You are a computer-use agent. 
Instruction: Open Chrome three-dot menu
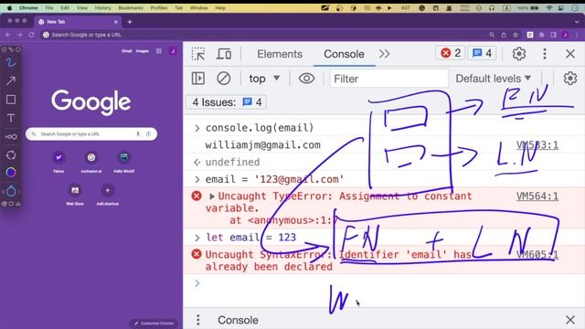[x=577, y=35]
